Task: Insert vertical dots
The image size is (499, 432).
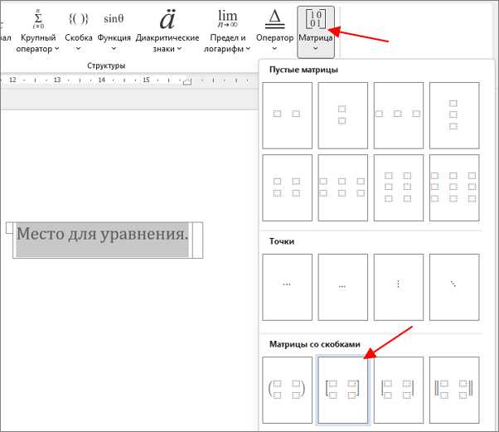Action: coord(399,287)
